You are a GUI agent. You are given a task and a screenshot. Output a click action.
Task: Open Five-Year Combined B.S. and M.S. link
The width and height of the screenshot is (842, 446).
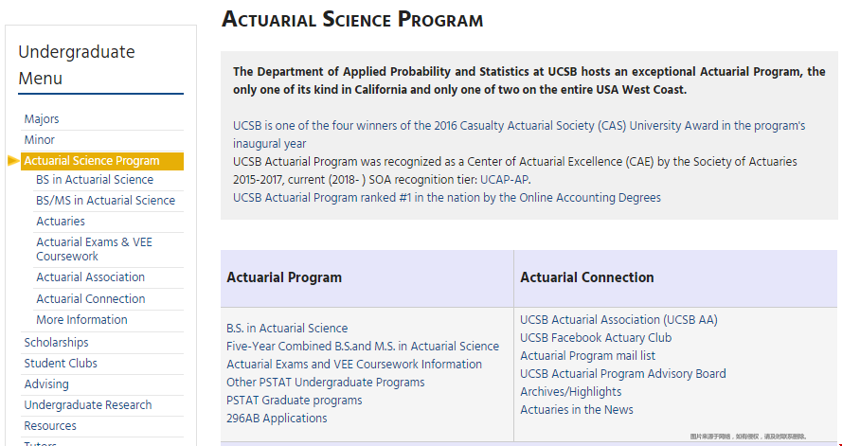pos(363,347)
